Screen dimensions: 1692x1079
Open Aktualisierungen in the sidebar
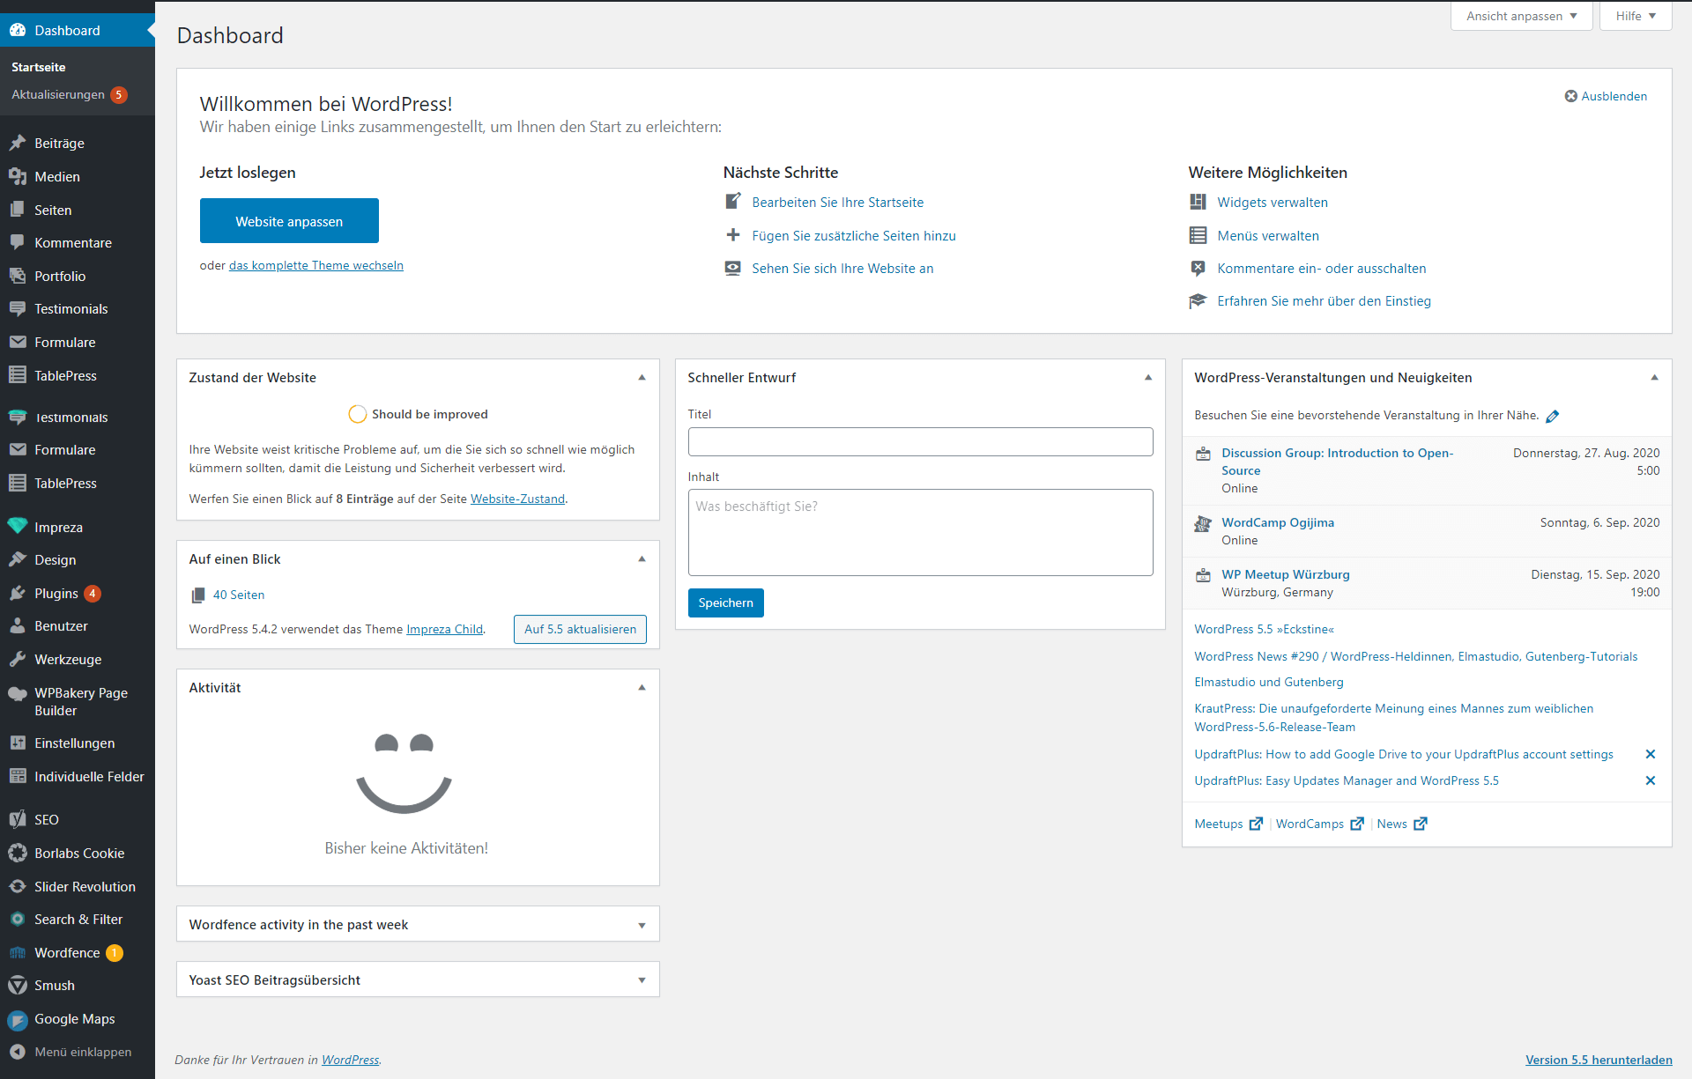click(x=58, y=94)
